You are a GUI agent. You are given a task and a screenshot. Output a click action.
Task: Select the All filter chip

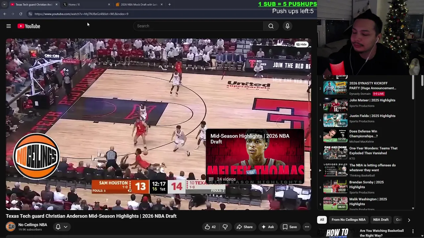[x=322, y=220]
